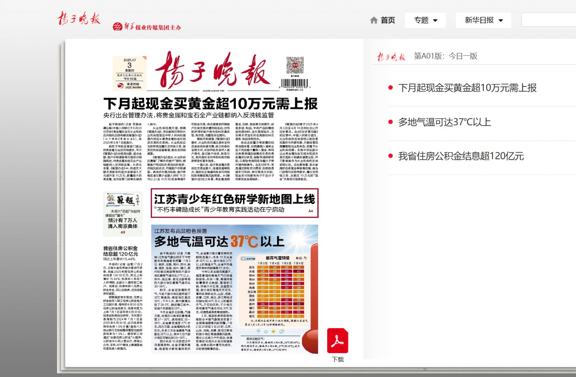576x377 pixels.
Task: Click the QR code on newspaper masthead
Action: 295,65
